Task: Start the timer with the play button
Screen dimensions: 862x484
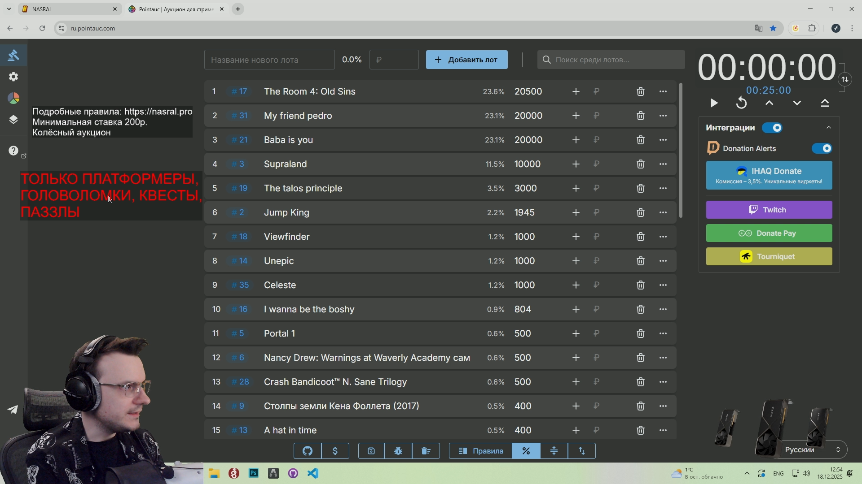Action: point(714,103)
